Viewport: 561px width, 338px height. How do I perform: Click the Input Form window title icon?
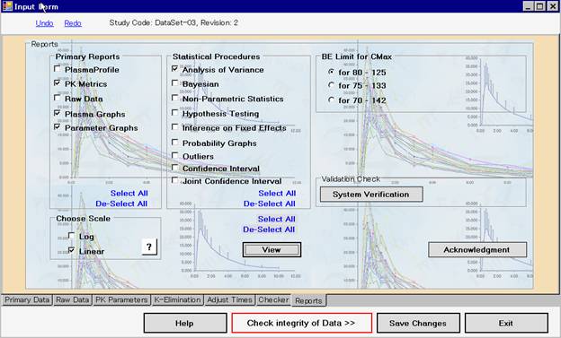[x=7, y=6]
